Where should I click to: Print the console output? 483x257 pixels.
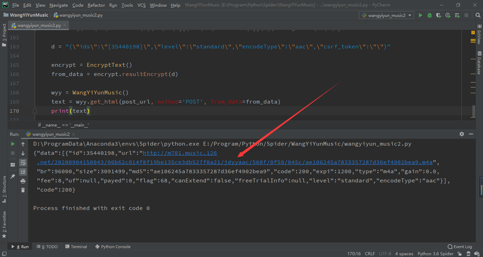[23, 181]
